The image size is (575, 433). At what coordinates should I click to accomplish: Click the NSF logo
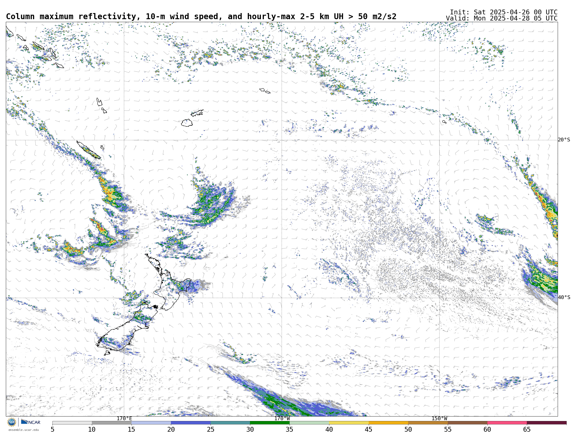pyautogui.click(x=12, y=422)
